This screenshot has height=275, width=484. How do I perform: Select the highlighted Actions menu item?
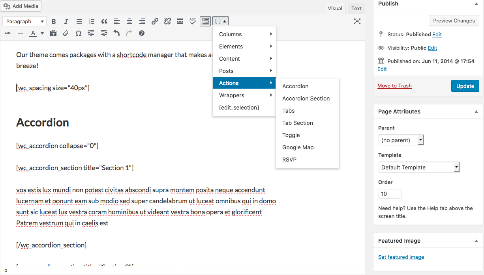tap(244, 83)
